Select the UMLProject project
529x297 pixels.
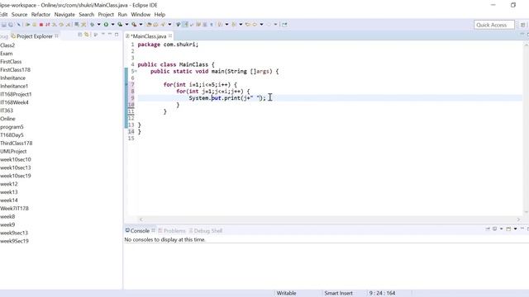13,152
